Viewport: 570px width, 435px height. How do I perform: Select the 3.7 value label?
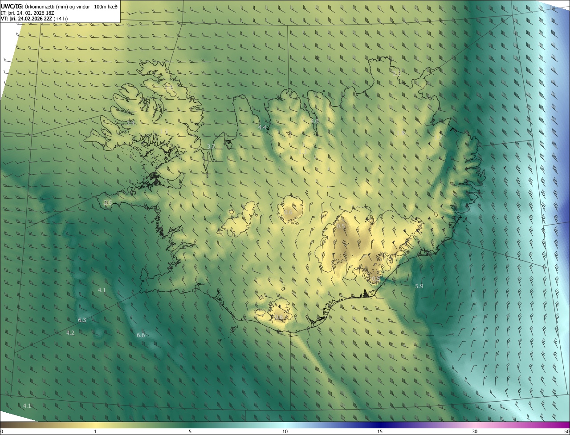pos(211,146)
